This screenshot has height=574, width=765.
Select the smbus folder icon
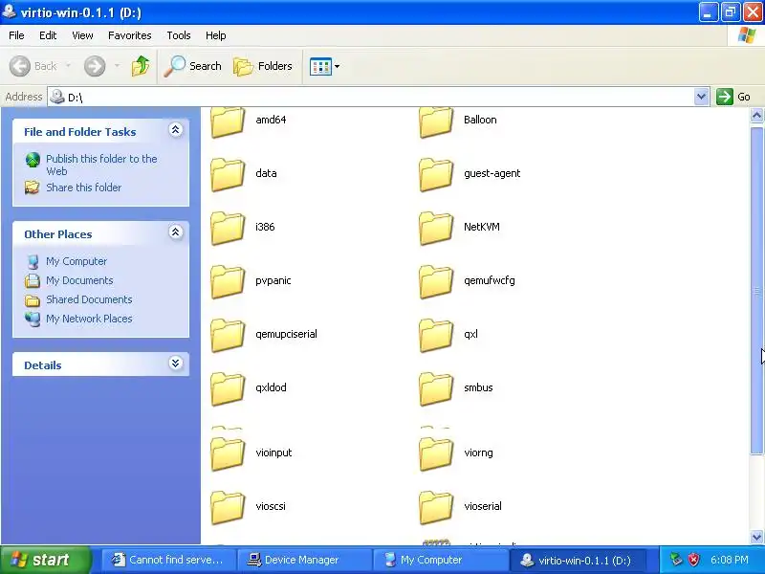click(436, 389)
